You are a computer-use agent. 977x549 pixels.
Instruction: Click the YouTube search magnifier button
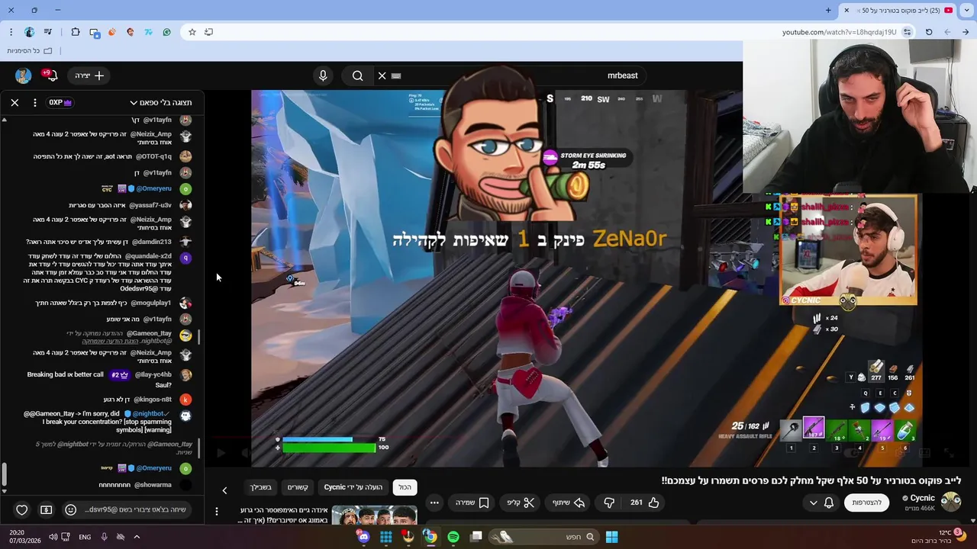(x=357, y=75)
